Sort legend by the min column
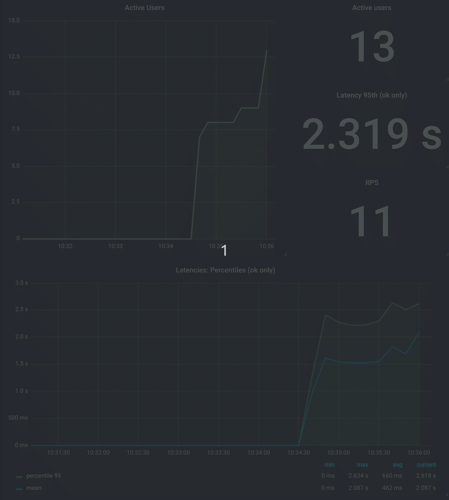Viewport: 449px width, 500px height. click(x=330, y=465)
